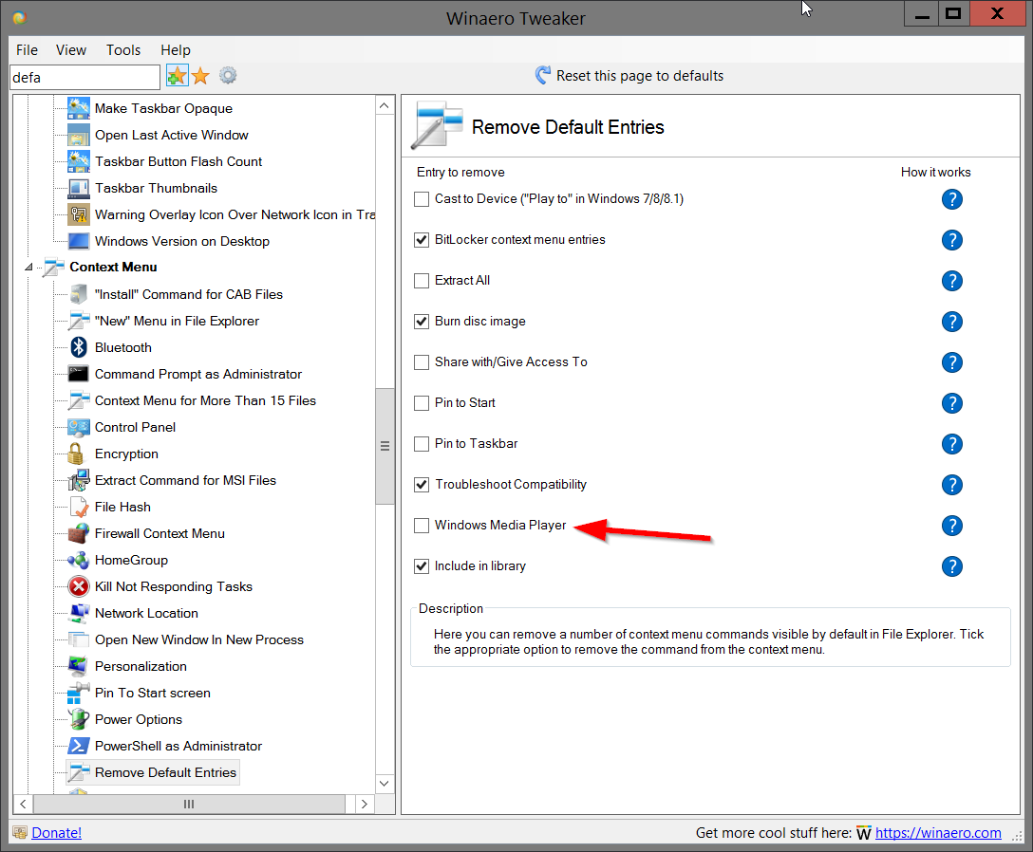1033x852 pixels.
Task: Click the Personalization icon
Action: [79, 666]
